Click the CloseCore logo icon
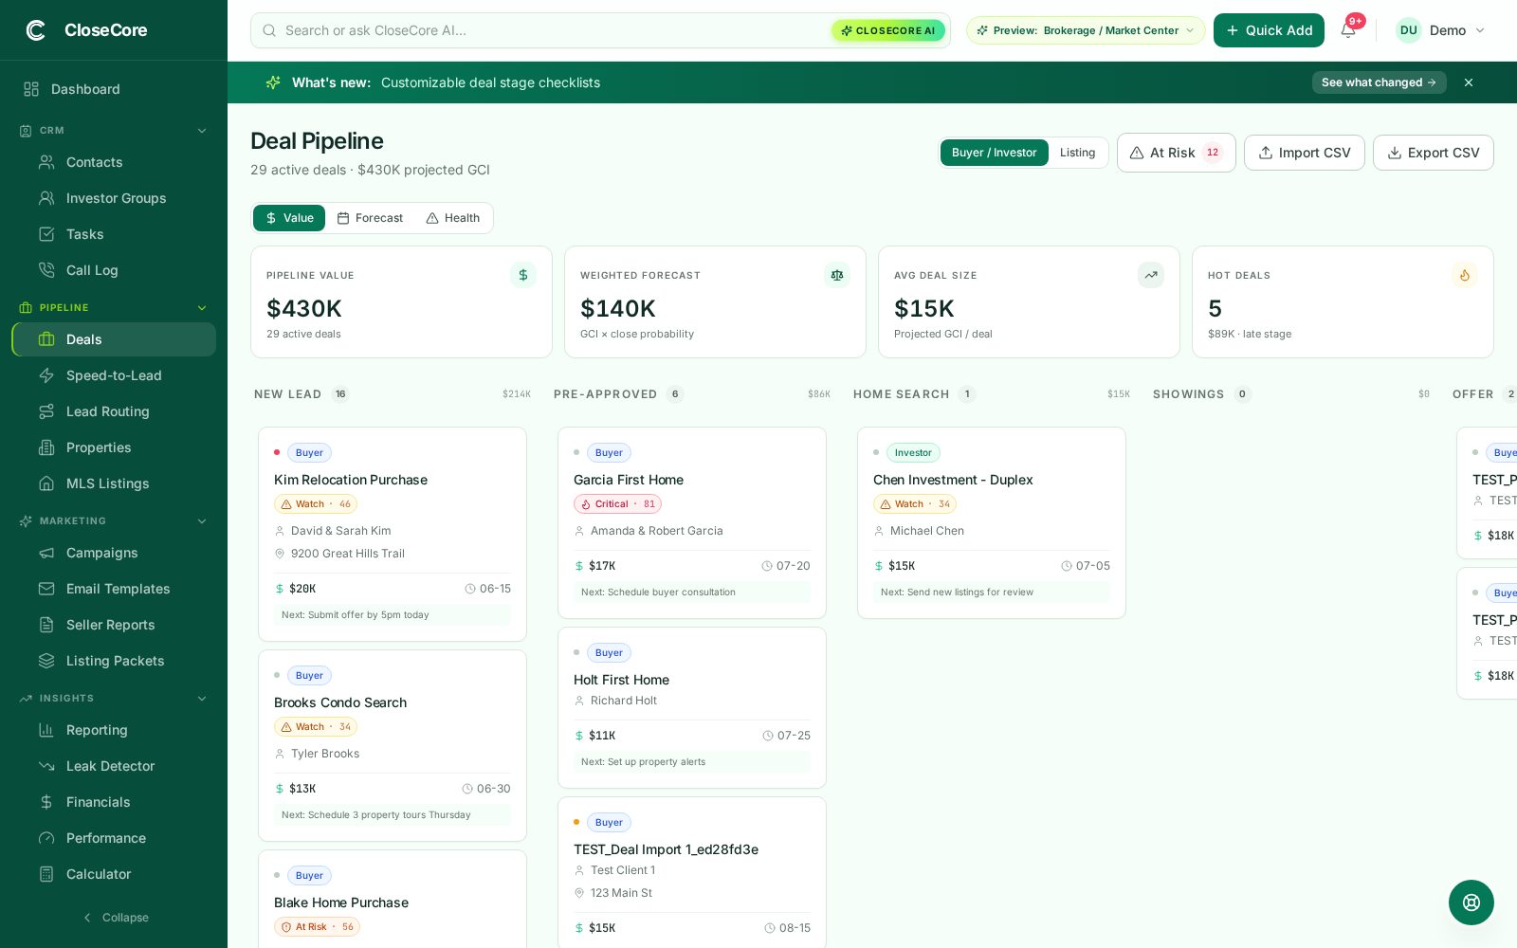 click(36, 30)
